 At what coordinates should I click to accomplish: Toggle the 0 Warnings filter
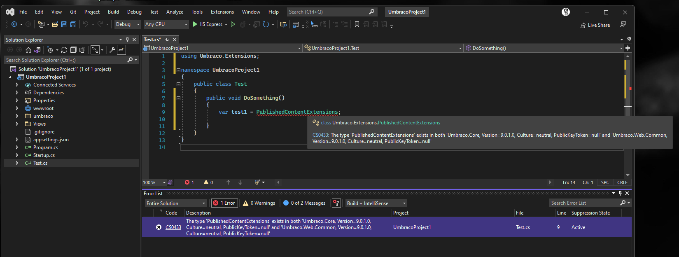coord(259,203)
